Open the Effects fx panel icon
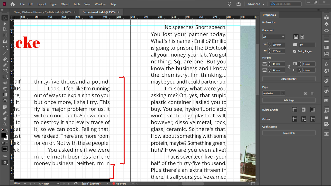 tap(326, 64)
